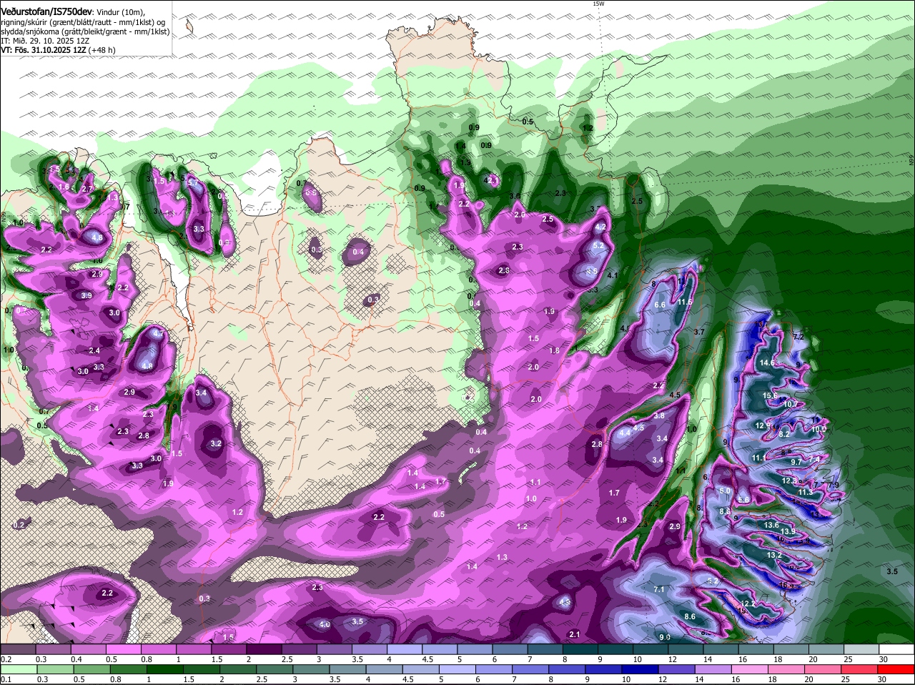Select the 9.0 value label
915x685 pixels.
coord(665,637)
